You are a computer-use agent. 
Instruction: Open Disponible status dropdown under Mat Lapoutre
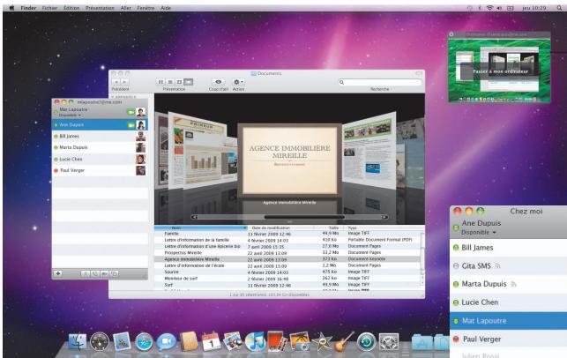[70, 115]
